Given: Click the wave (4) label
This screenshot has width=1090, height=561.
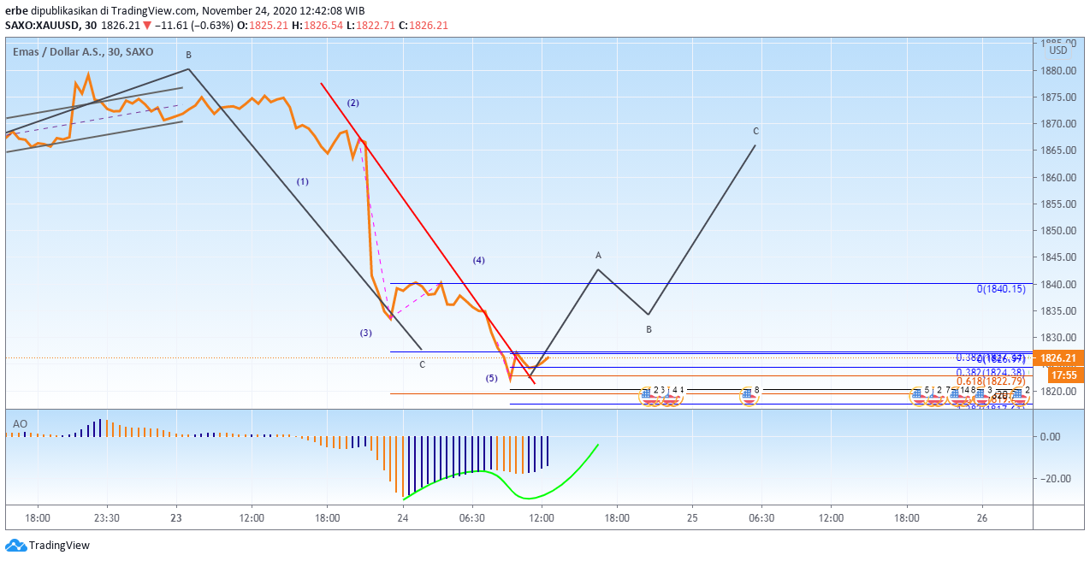Looking at the screenshot, I should point(479,260).
